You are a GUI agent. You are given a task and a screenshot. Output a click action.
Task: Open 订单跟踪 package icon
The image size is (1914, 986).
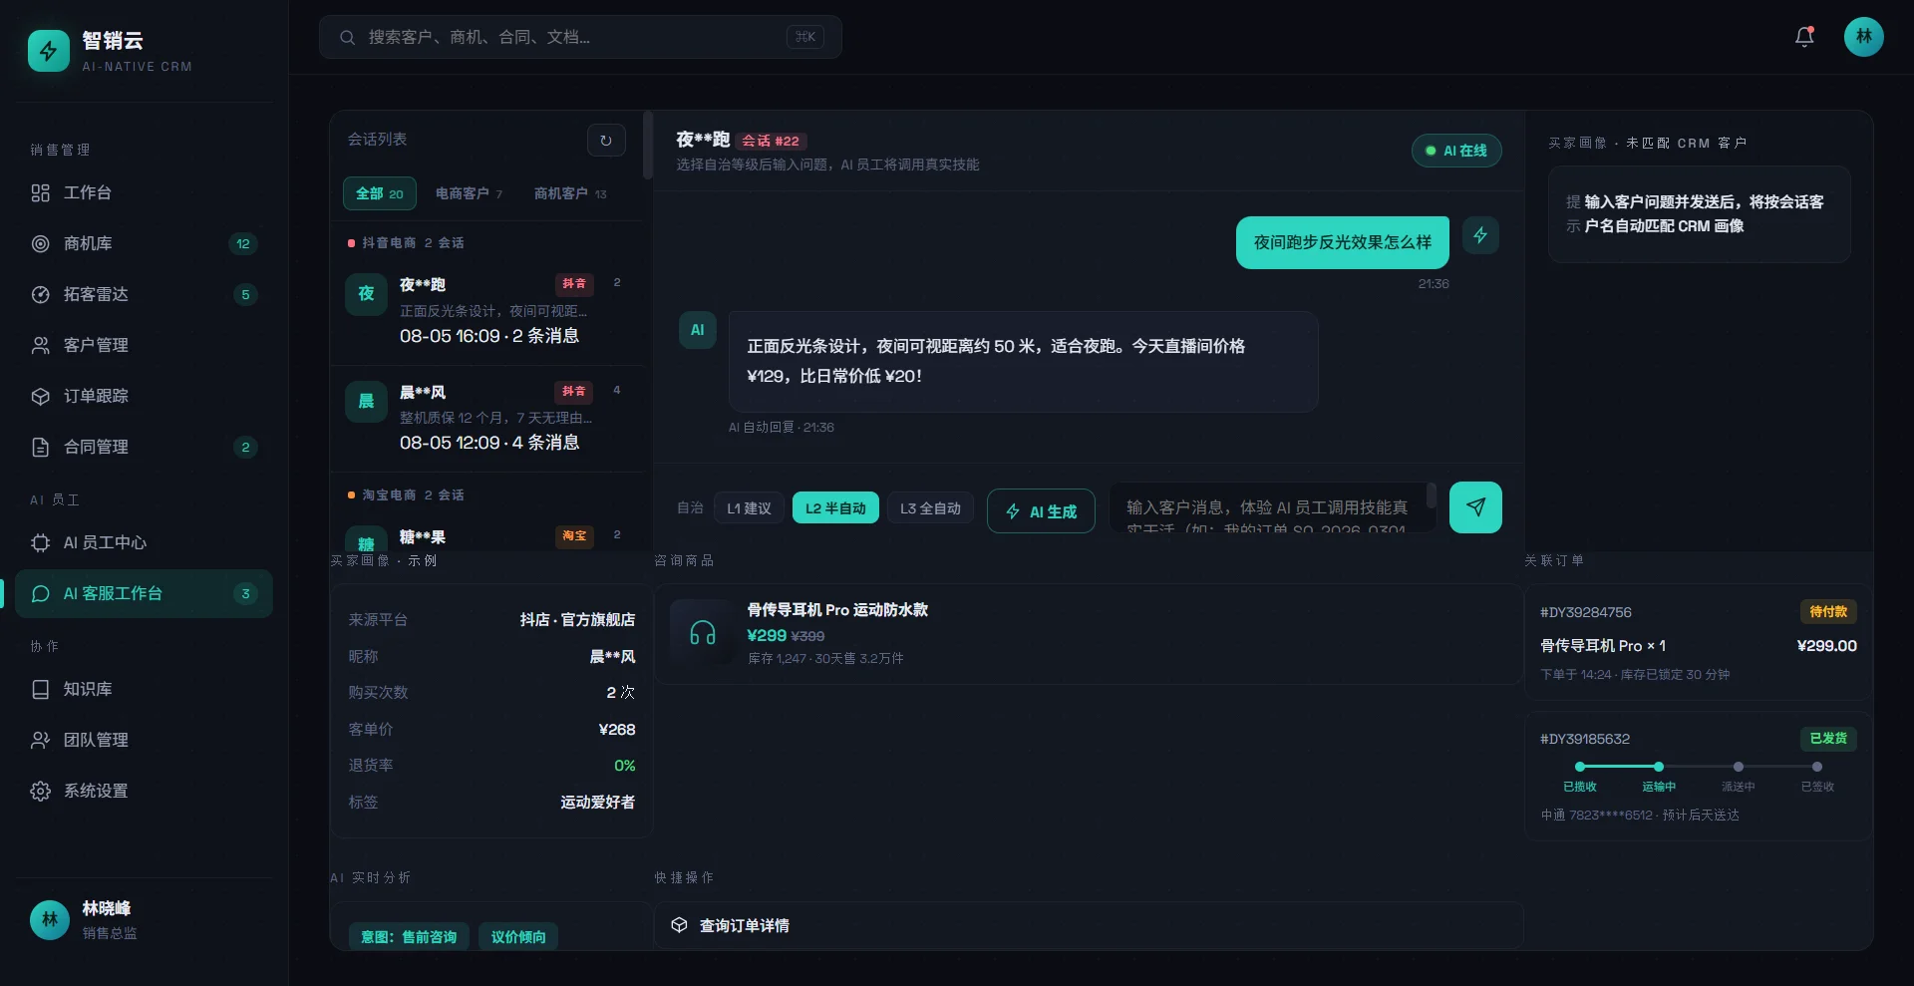40,396
